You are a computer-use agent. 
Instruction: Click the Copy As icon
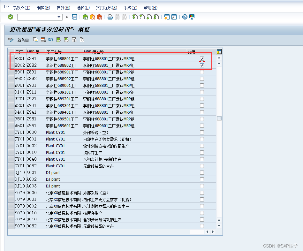(x=35, y=40)
